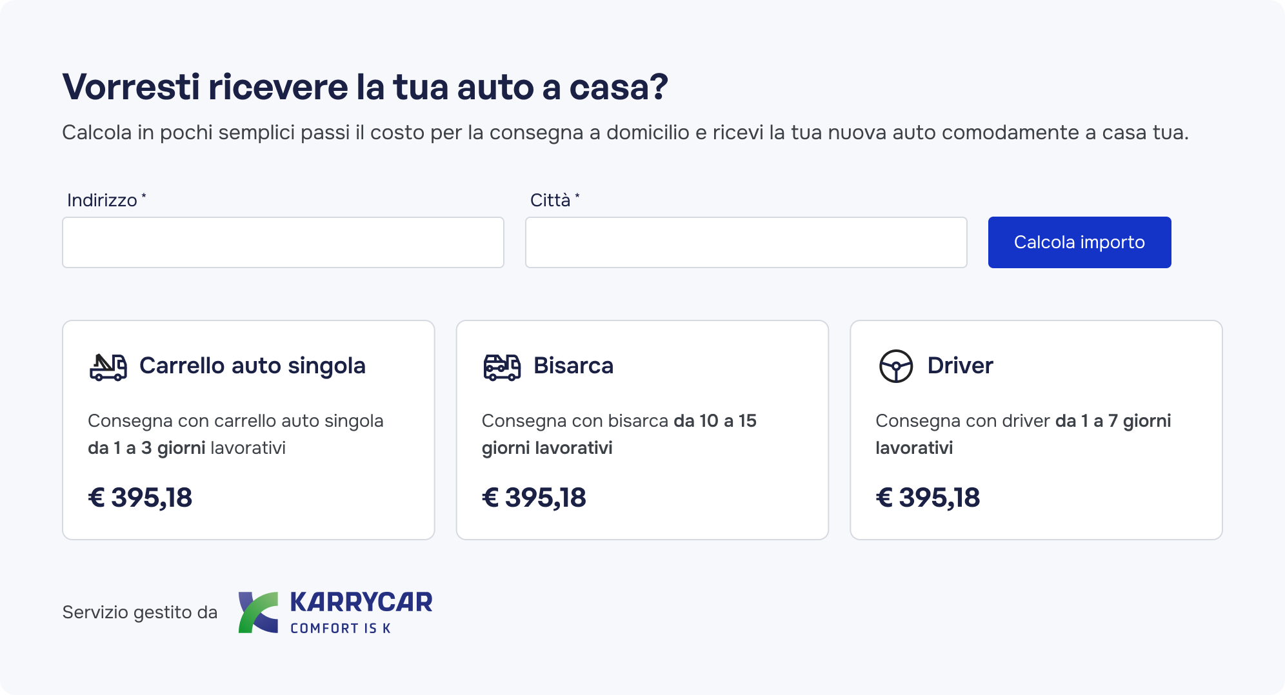
Task: Click the Driver 1 to 7 days description
Action: coord(1022,434)
